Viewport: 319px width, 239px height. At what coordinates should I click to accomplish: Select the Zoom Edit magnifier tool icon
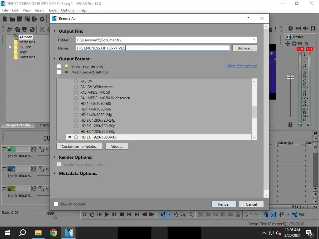click(191, 214)
